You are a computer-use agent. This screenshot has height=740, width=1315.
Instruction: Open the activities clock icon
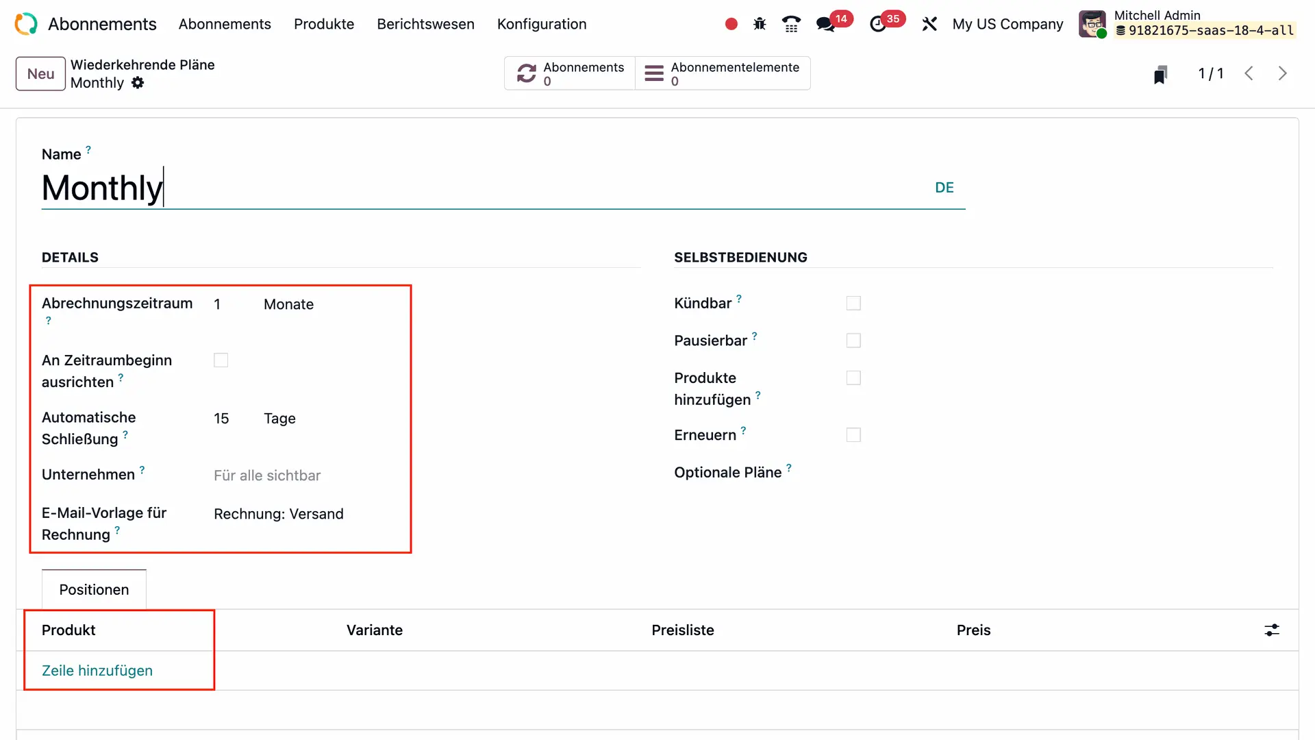pos(877,24)
